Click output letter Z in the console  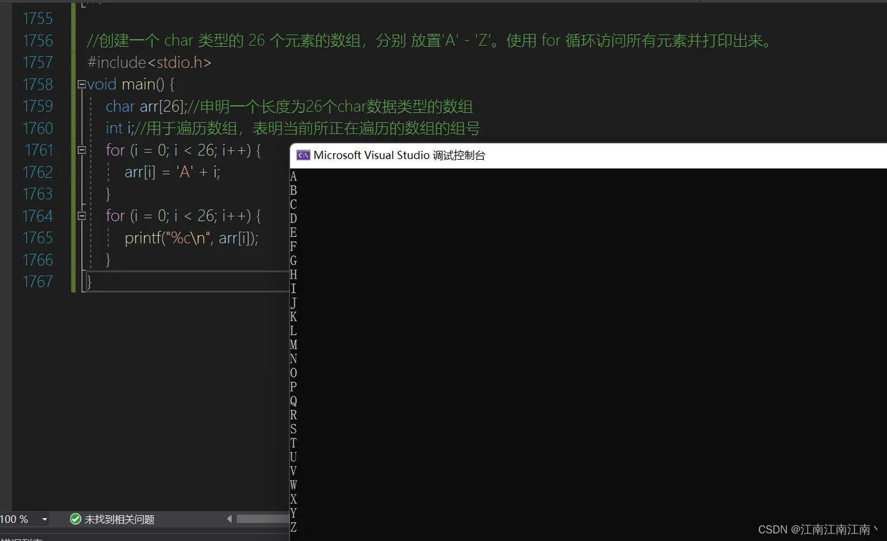293,527
